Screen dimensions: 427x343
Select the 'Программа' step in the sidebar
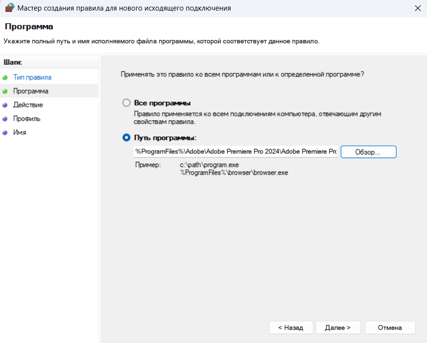[31, 91]
